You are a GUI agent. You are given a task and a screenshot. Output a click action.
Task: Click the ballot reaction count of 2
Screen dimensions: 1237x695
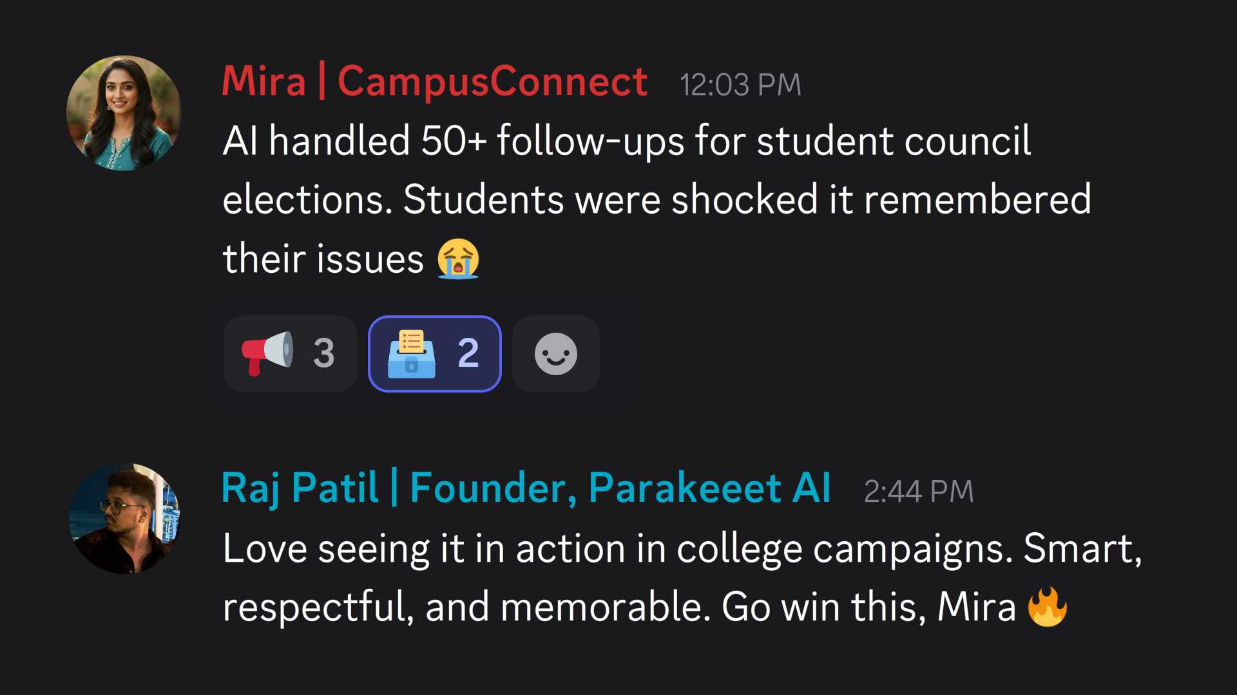coord(469,353)
